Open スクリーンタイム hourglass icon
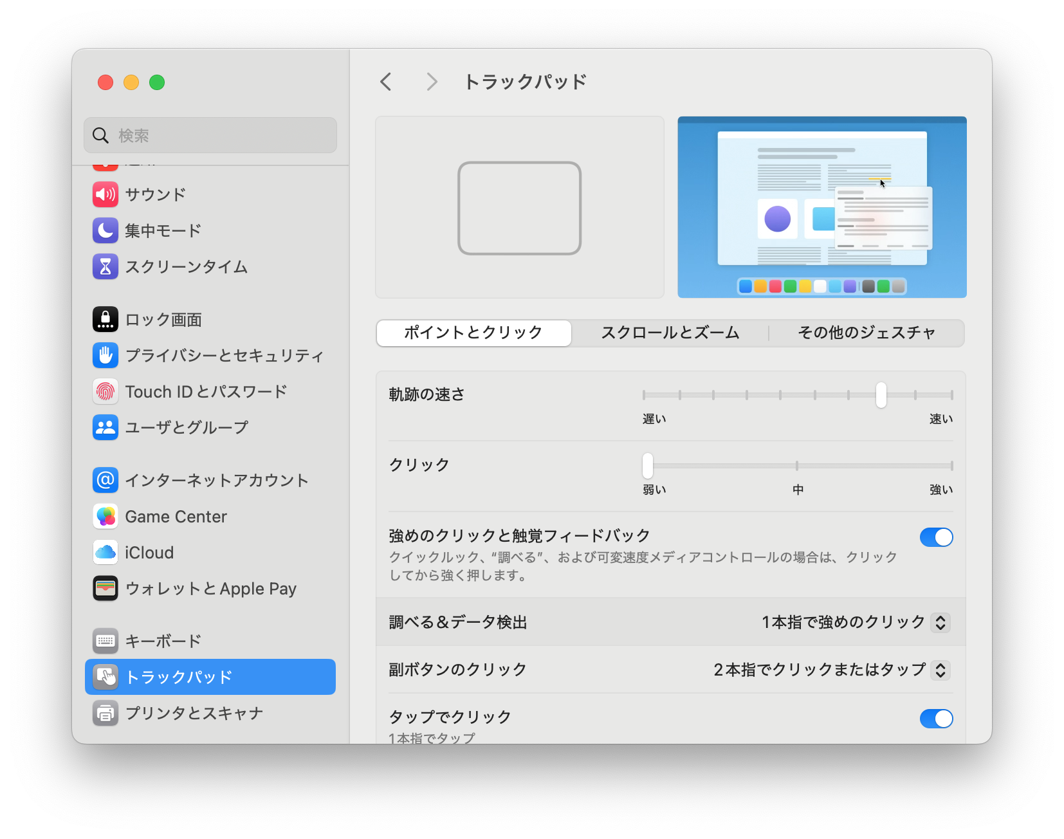 point(105,266)
